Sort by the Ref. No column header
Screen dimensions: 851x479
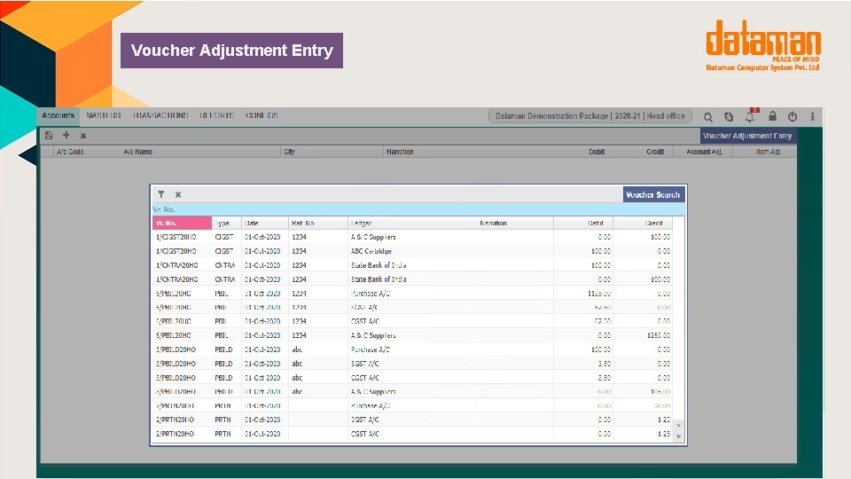point(318,224)
